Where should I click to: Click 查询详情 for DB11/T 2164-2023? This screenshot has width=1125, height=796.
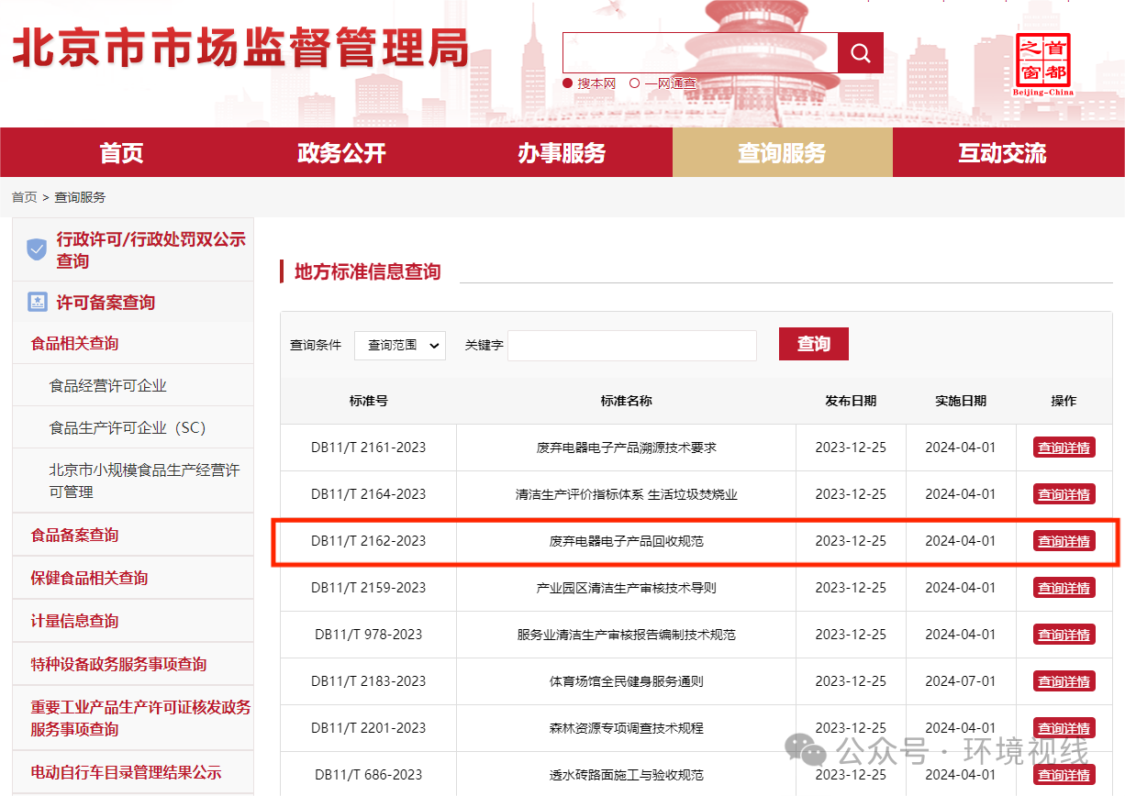[x=1064, y=494]
